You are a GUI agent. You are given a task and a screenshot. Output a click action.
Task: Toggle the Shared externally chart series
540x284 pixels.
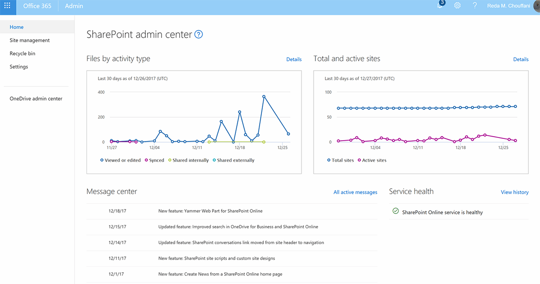point(234,160)
